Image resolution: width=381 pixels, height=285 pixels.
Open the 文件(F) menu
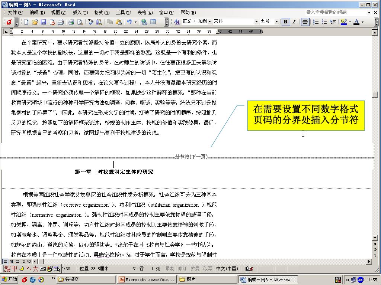click(x=16, y=12)
